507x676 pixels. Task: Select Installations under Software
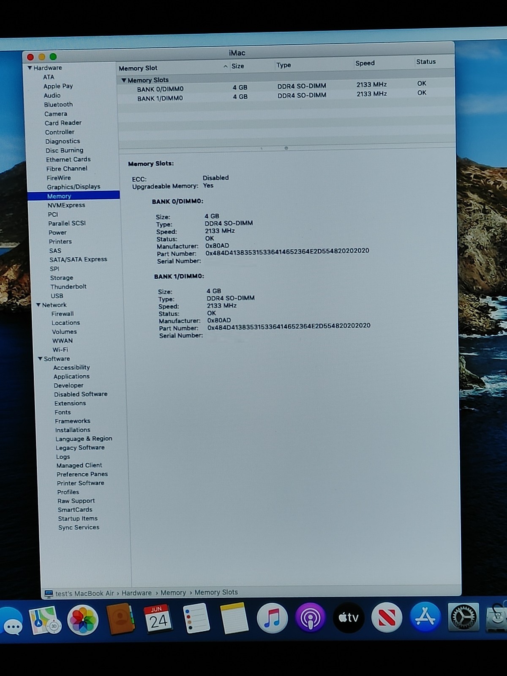73,430
